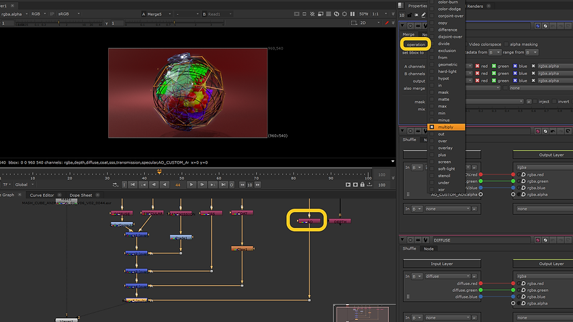
Task: Open the Shuffle tab in DIFFUSE panel
Action: pyautogui.click(x=409, y=249)
